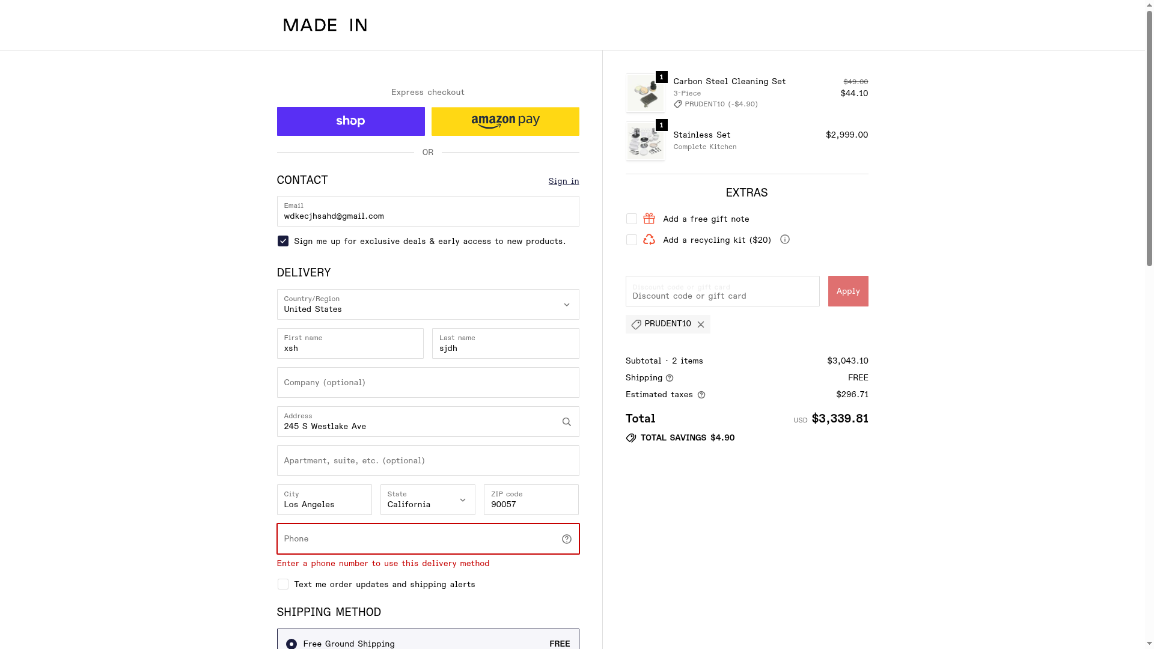Viewport: 1154px width, 649px height.
Task: Check Add a recycling kit option
Action: point(632,240)
